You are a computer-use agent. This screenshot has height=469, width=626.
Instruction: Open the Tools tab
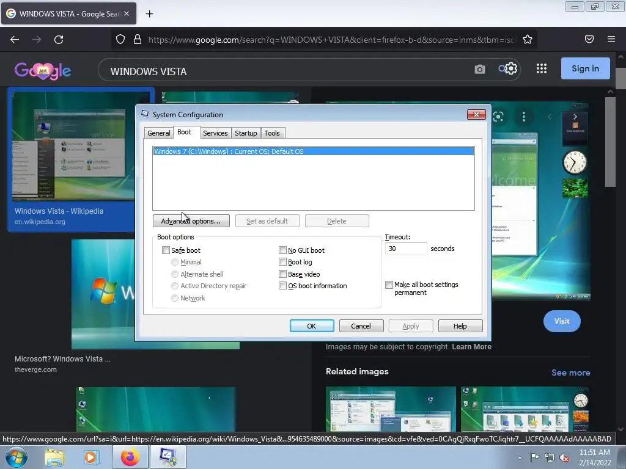[272, 133]
